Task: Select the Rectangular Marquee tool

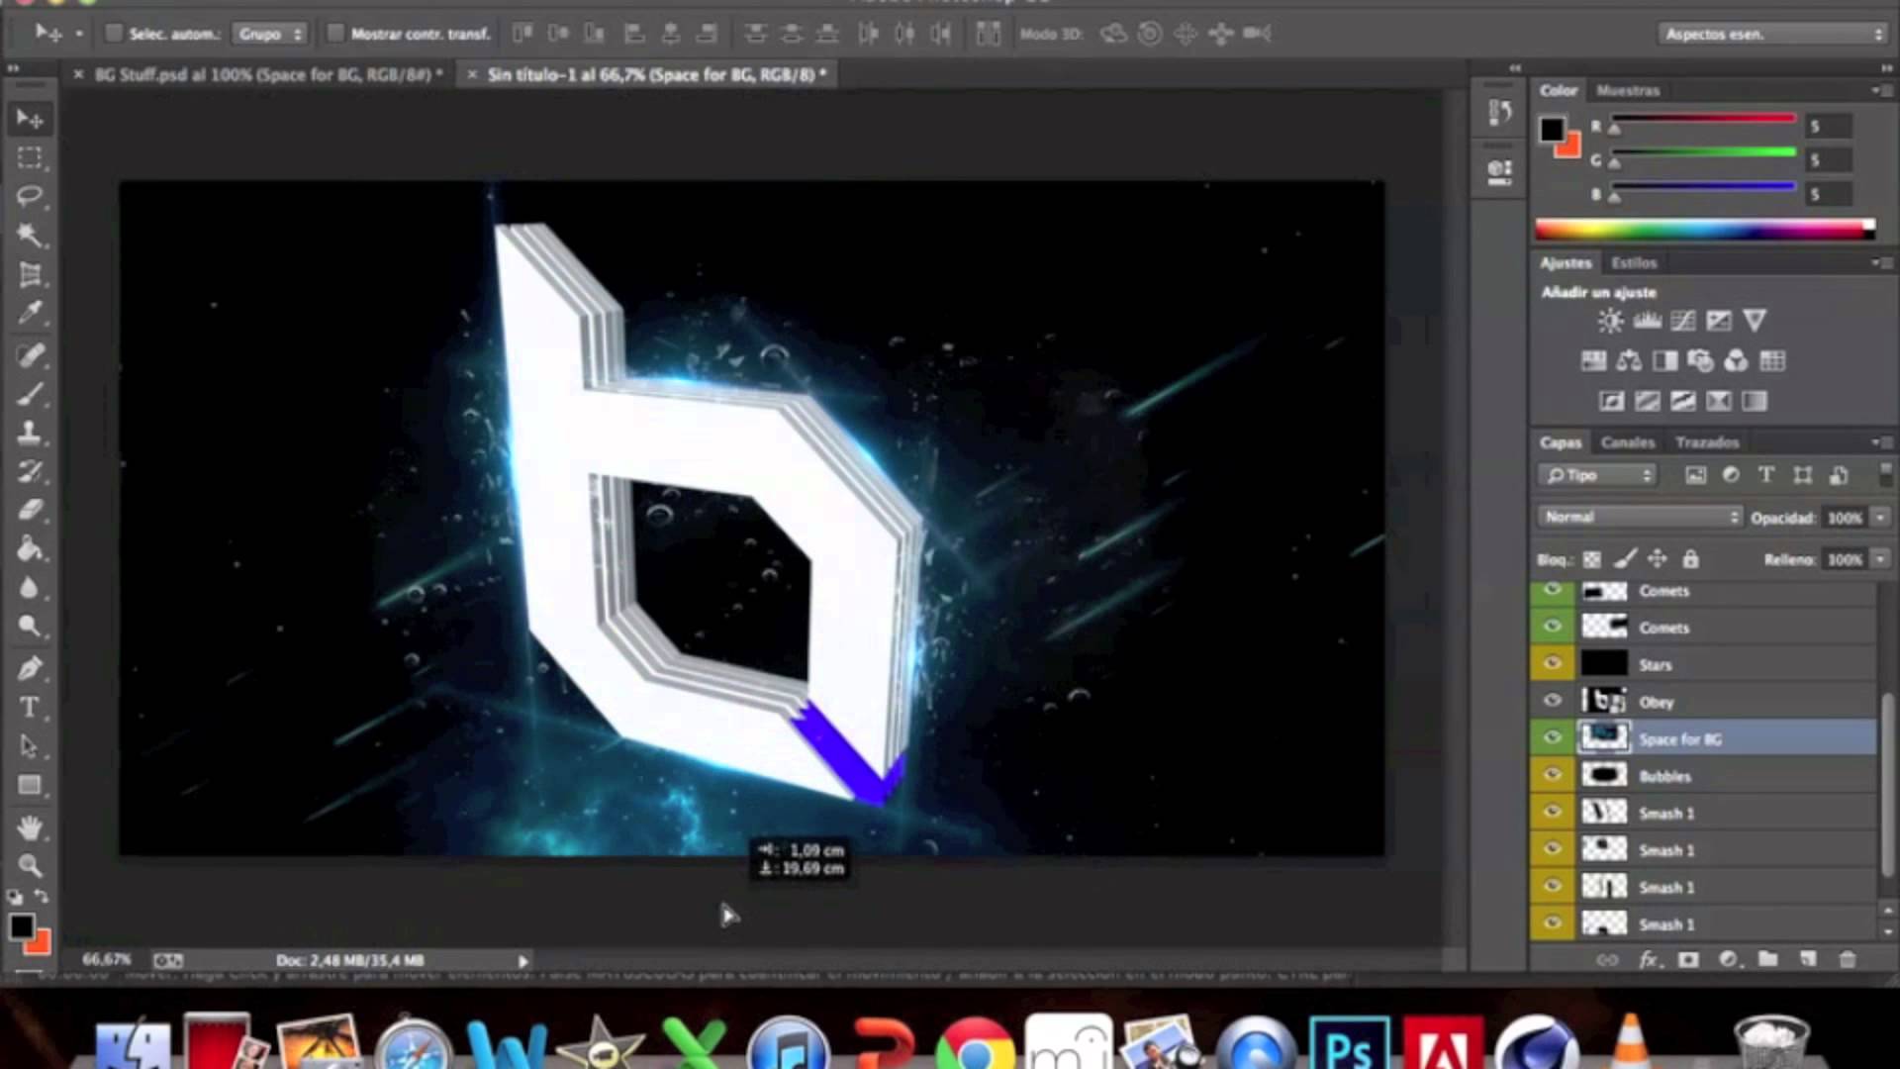Action: [30, 157]
